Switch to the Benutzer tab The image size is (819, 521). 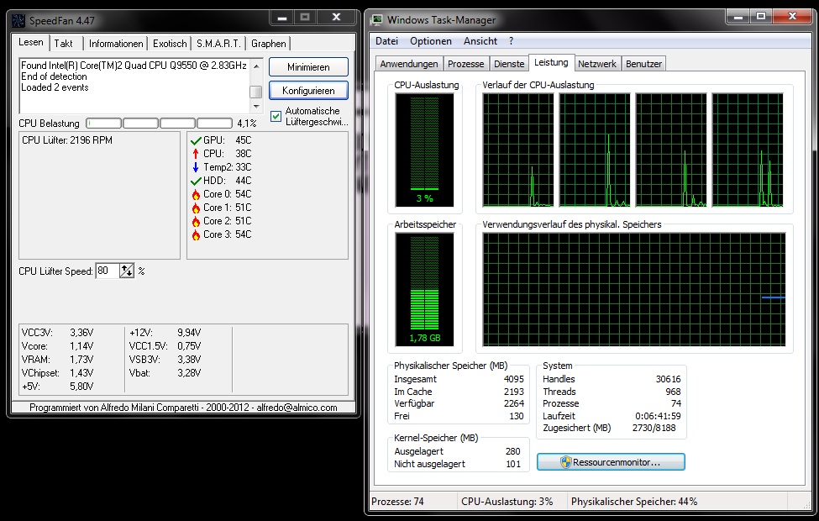(643, 64)
